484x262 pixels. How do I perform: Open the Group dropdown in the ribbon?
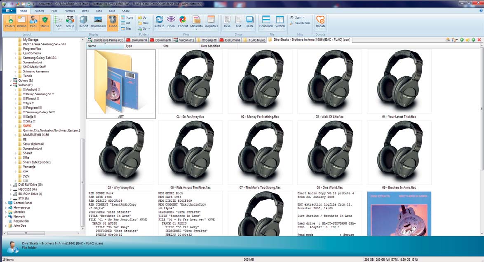70,23
